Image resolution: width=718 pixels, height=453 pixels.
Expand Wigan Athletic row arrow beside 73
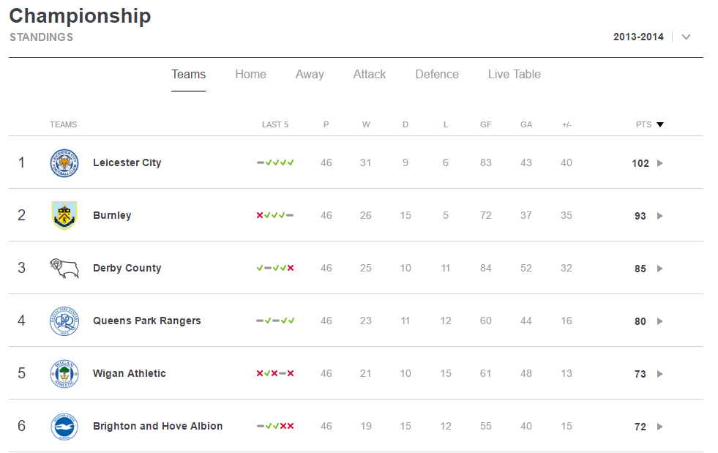pyautogui.click(x=660, y=374)
